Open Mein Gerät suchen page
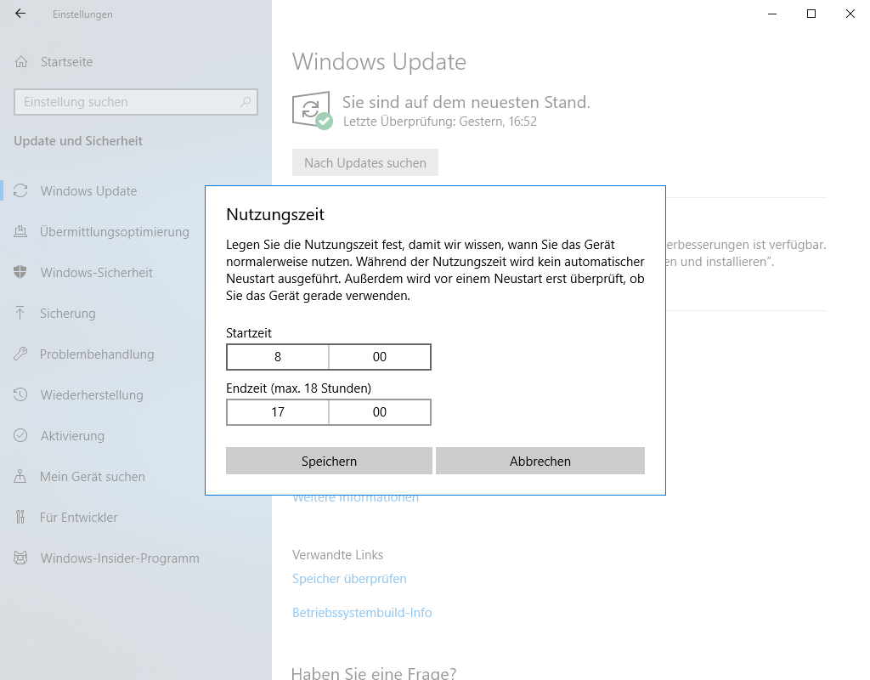870x680 pixels. coord(93,476)
